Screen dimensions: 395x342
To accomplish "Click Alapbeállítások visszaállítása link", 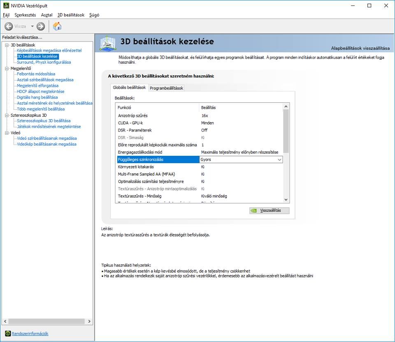I will click(360, 48).
